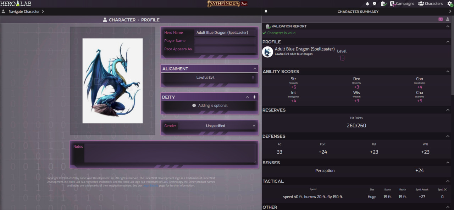Open the Lawful Evil options menu

253,78
